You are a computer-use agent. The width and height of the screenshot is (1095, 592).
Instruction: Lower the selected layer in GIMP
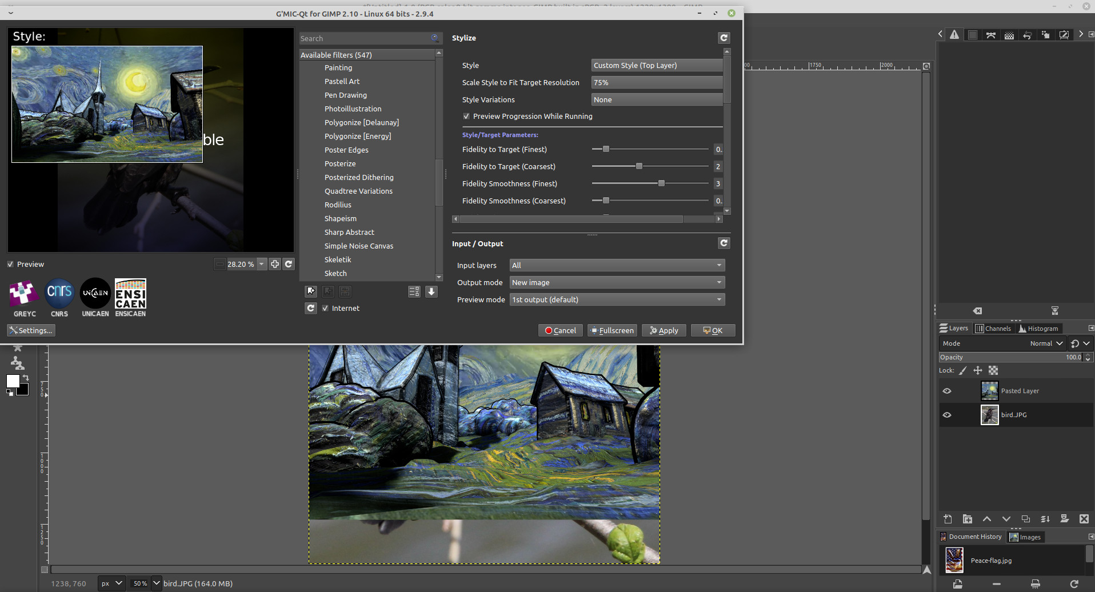point(1006,519)
